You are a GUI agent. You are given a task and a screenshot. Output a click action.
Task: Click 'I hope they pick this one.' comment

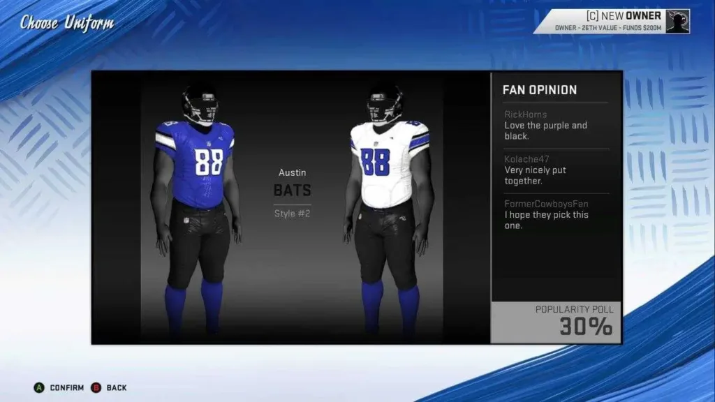(546, 220)
